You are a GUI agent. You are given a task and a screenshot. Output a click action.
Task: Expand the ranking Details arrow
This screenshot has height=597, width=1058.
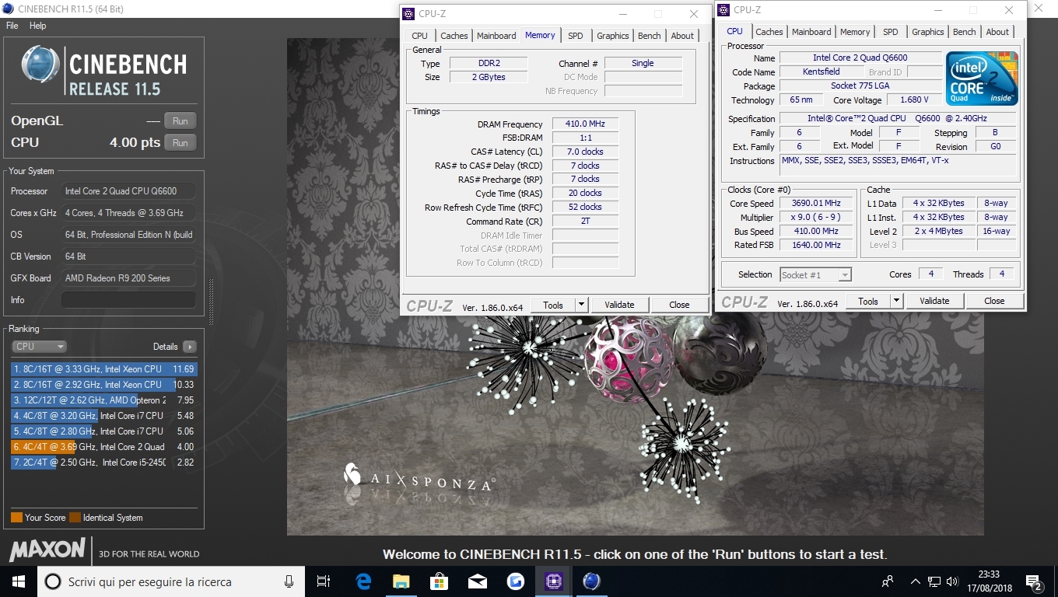(x=189, y=347)
